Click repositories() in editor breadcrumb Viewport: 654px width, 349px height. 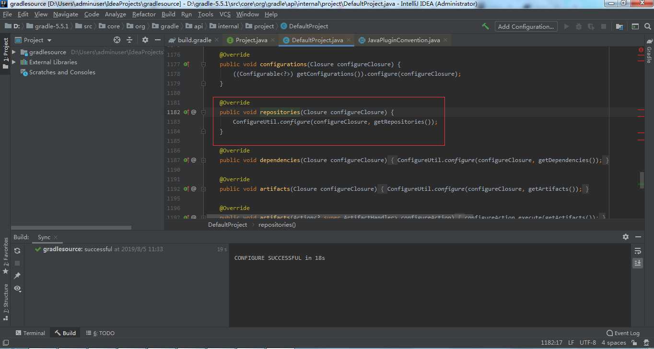277,224
